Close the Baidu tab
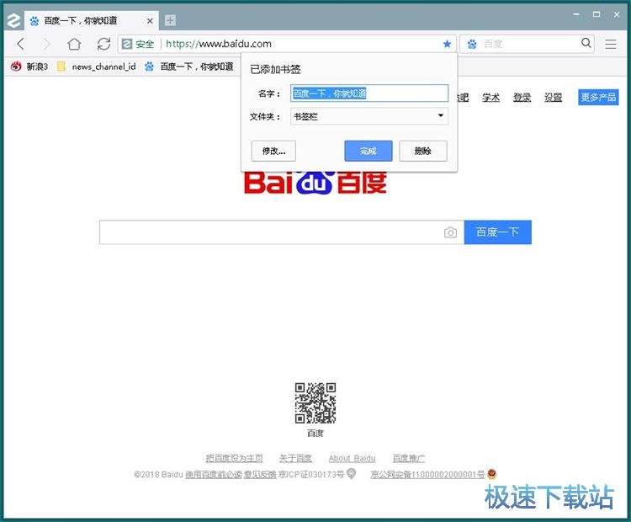The width and height of the screenshot is (631, 522). 150,21
